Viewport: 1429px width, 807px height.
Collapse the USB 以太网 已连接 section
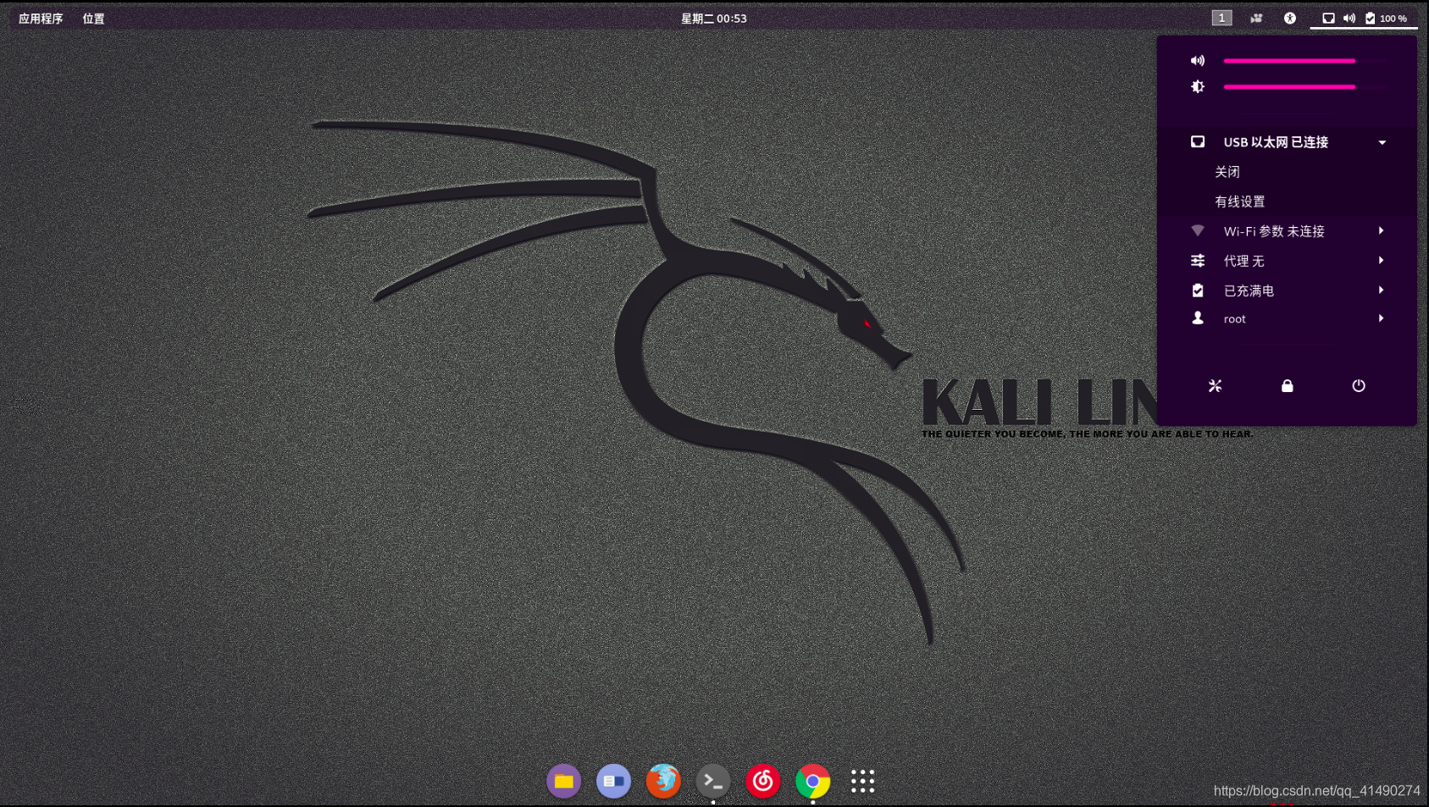[x=1287, y=142]
